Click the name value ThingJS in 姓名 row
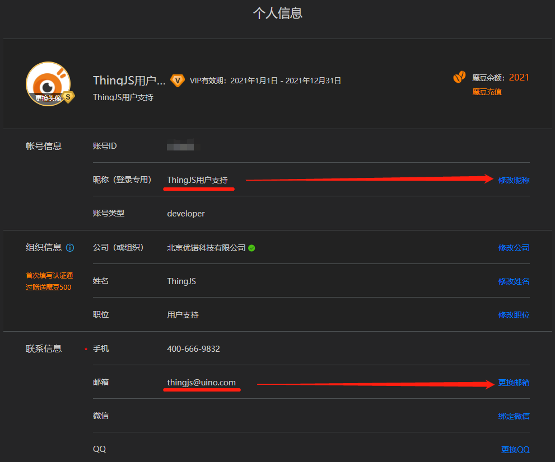This screenshot has height=462, width=555. click(x=181, y=281)
